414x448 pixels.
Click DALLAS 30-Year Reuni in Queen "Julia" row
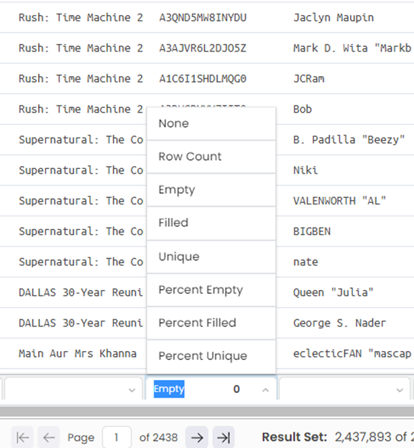click(x=81, y=293)
